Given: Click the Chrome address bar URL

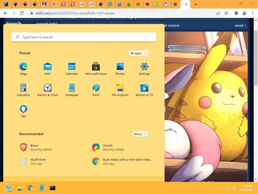Looking at the screenshot, I should [x=75, y=13].
